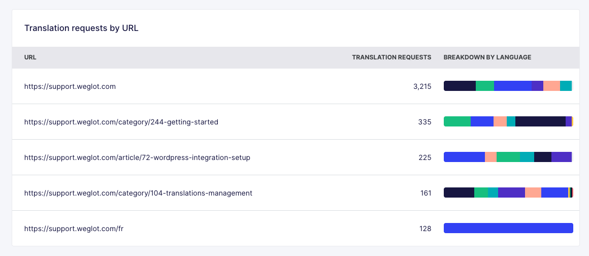This screenshot has height=256, width=589.
Task: Click the 128 translation requests value
Action: (425, 229)
